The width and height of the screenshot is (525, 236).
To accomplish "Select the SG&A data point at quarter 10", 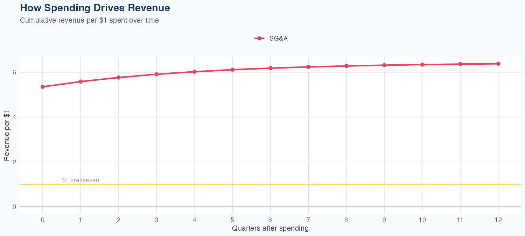I will pos(422,65).
